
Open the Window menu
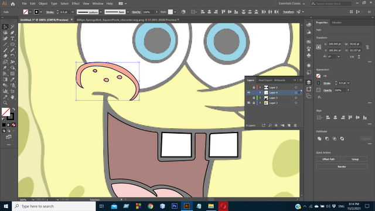98,4
